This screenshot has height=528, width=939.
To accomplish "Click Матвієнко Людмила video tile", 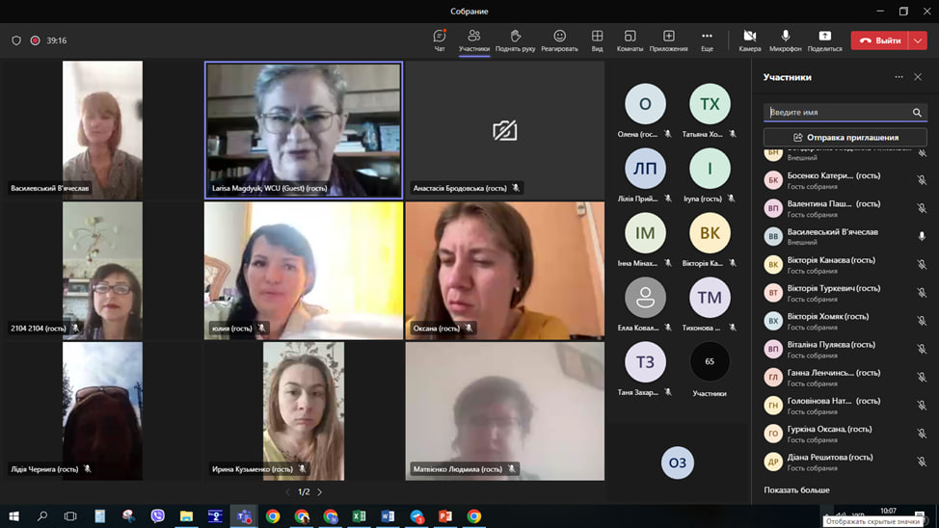I will [x=505, y=411].
